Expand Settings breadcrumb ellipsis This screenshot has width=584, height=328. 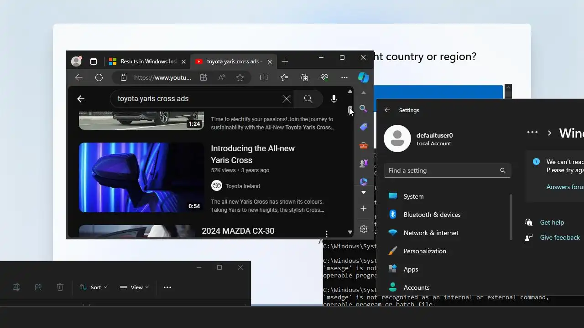(x=532, y=133)
